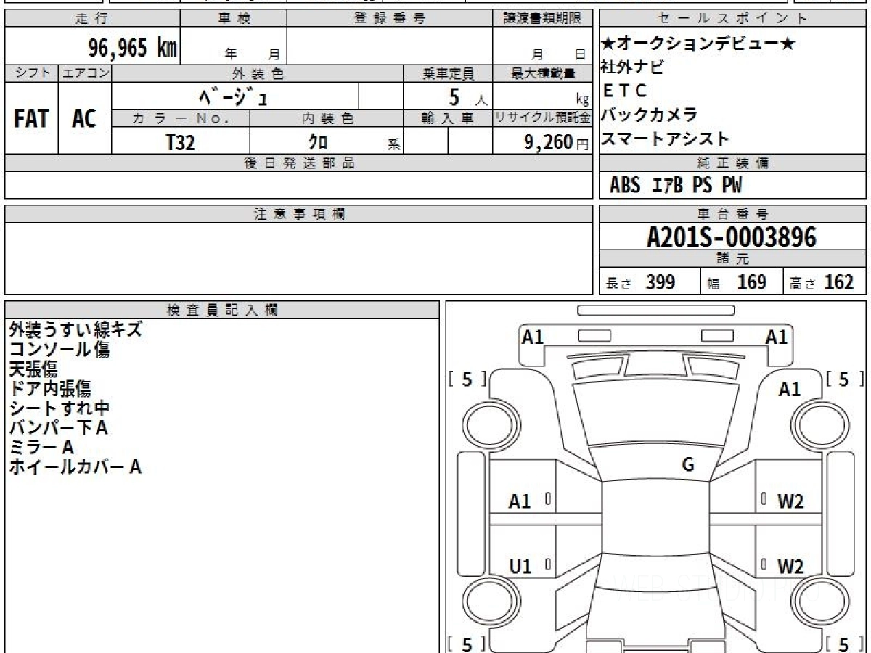Select the 後日発送部品 header
The width and height of the screenshot is (871, 653).
tap(298, 163)
